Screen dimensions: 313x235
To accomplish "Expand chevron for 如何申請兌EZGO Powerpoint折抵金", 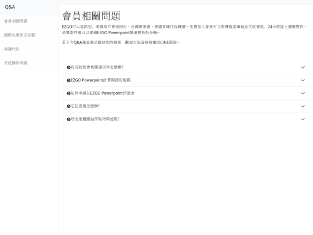I will pyautogui.click(x=303, y=93).
